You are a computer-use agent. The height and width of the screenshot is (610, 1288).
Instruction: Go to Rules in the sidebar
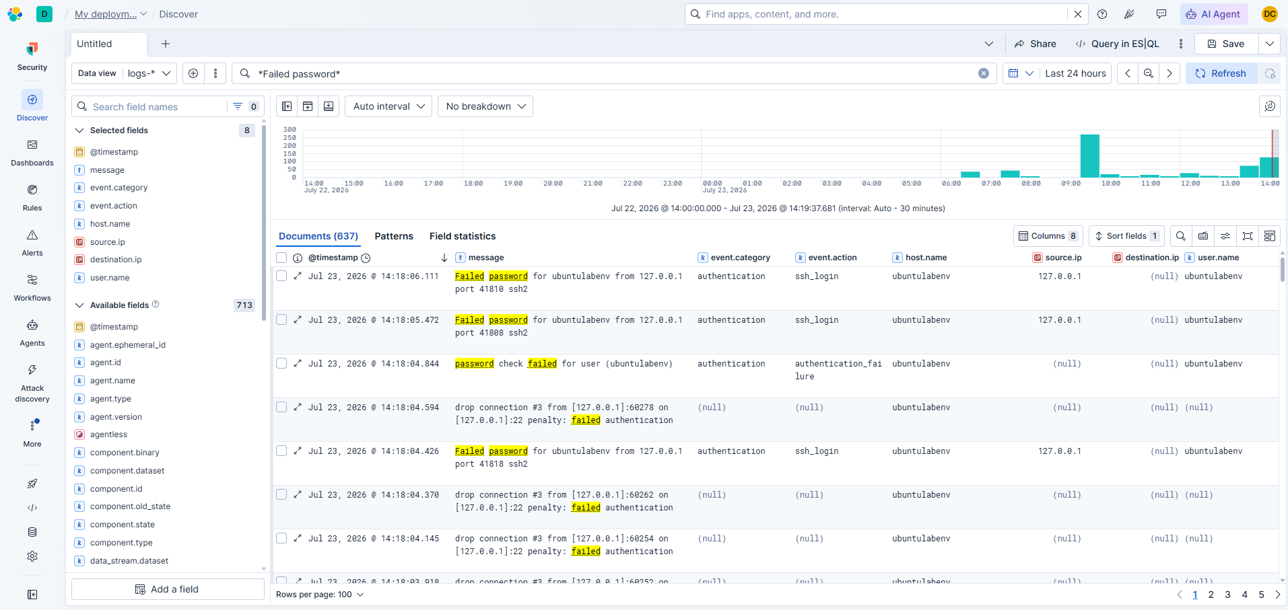click(32, 198)
